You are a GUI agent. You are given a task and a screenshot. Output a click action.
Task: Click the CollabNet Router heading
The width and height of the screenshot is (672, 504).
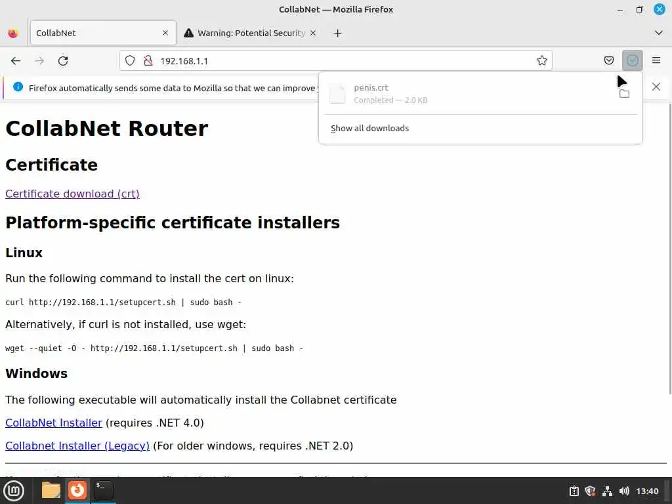pos(107,128)
